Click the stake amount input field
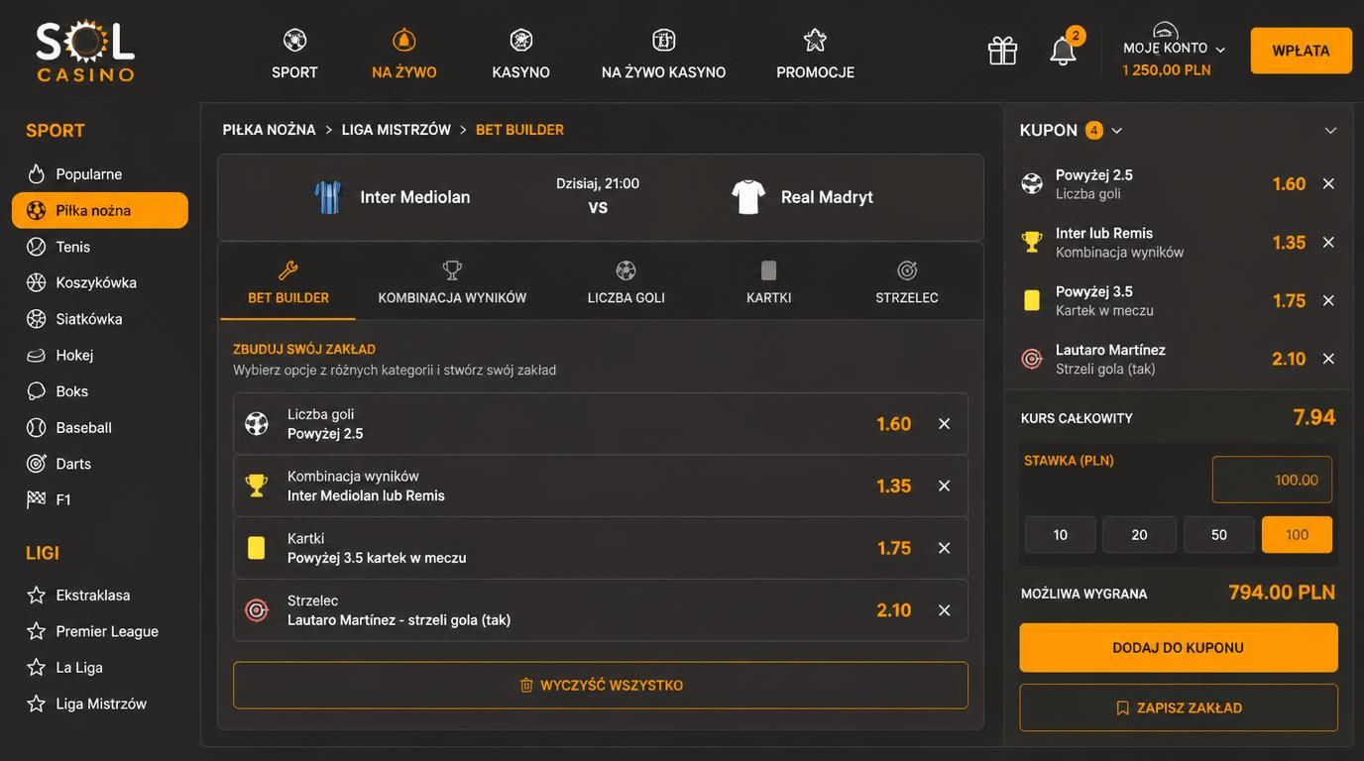1364x761 pixels. (1272, 480)
